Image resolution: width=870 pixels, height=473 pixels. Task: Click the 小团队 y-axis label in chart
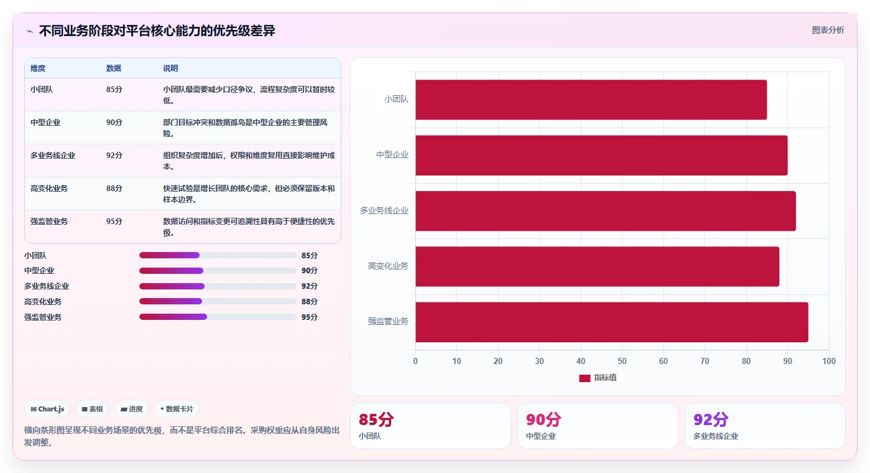point(396,100)
